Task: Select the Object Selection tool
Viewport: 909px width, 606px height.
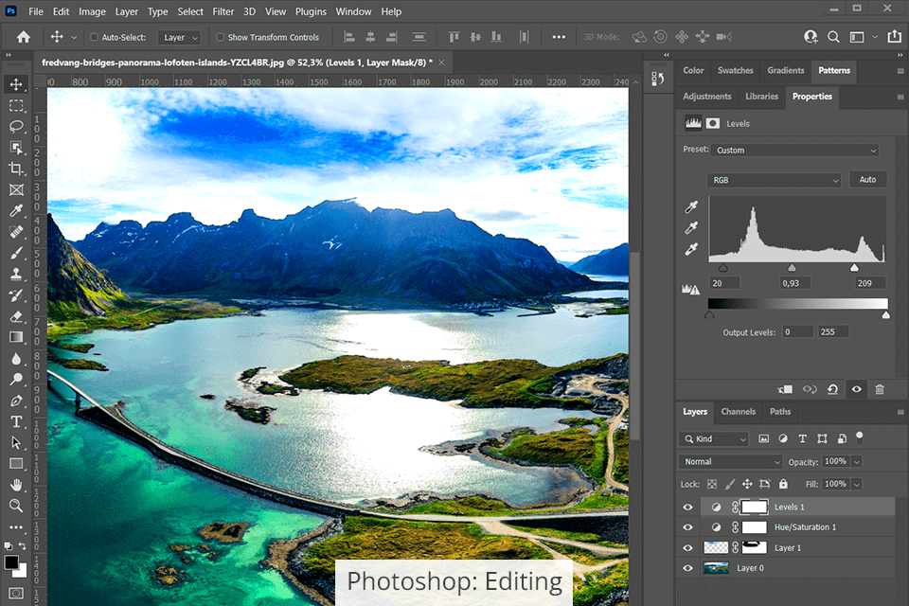Action: coord(16,148)
